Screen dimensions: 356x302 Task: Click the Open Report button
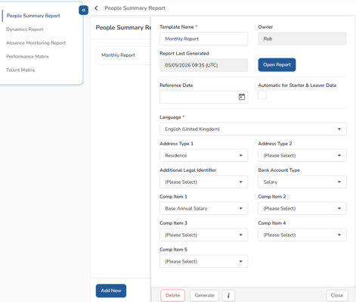277,65
